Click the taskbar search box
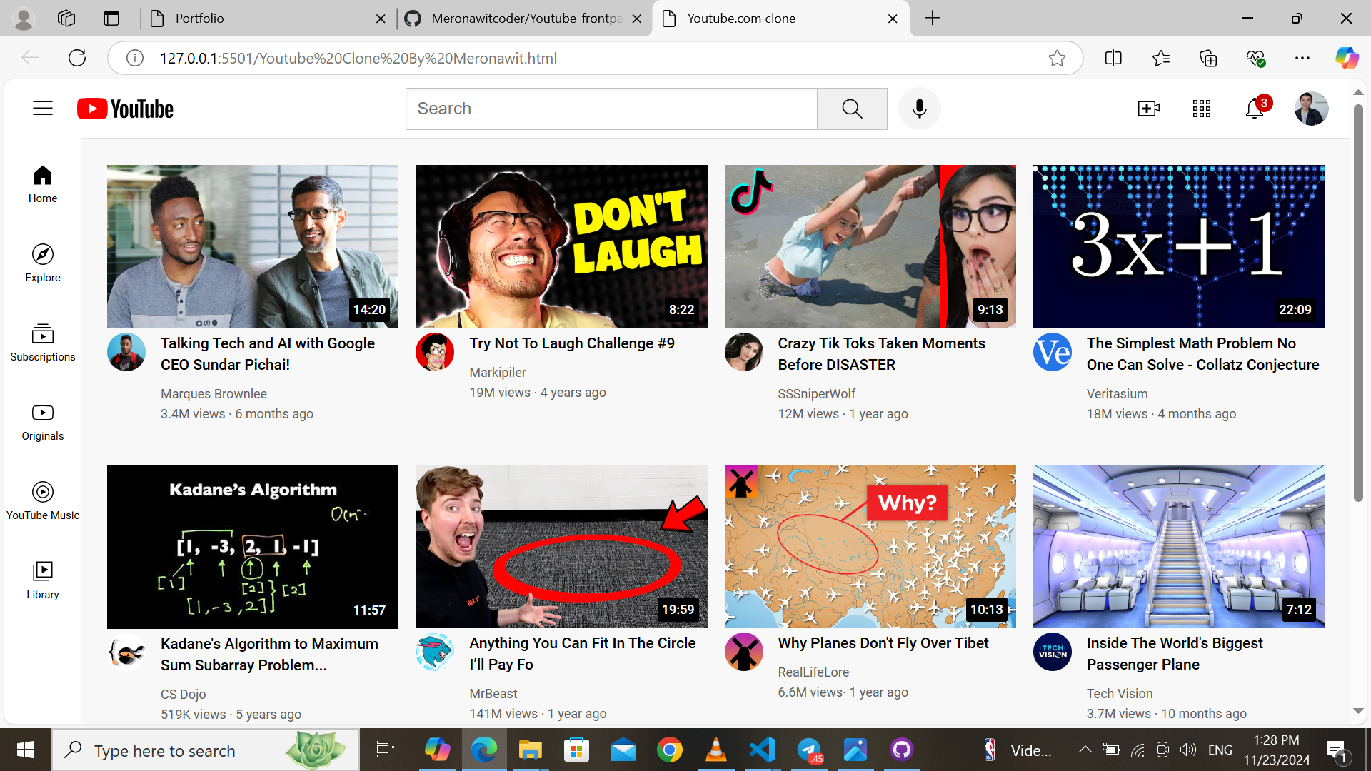 click(206, 750)
